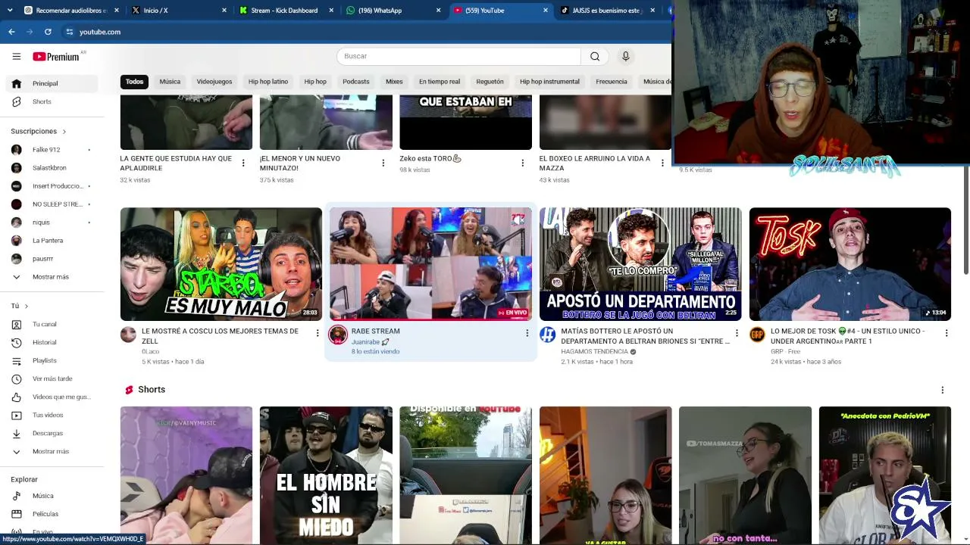Screen dimensions: 970x545
Task: Switch to the Inicio / X tab
Action: 179,11
